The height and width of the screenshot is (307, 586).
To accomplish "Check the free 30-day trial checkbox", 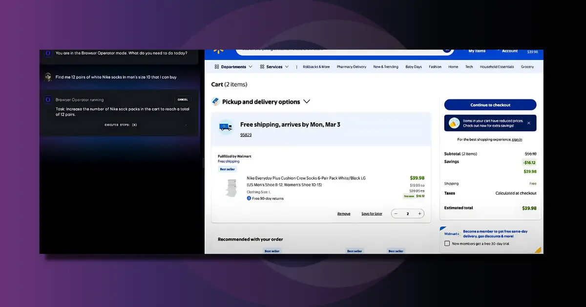I will point(446,243).
